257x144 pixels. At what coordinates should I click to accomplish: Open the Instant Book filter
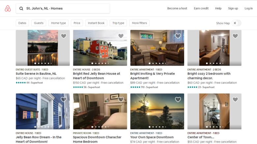[96, 23]
